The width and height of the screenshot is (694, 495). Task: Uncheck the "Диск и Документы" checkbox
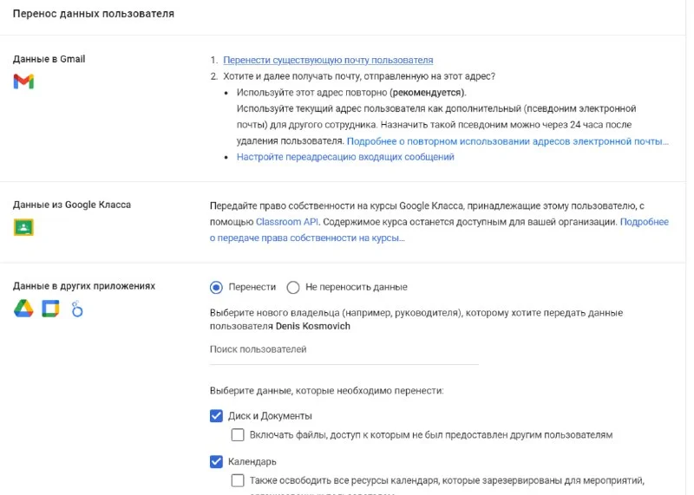(217, 415)
